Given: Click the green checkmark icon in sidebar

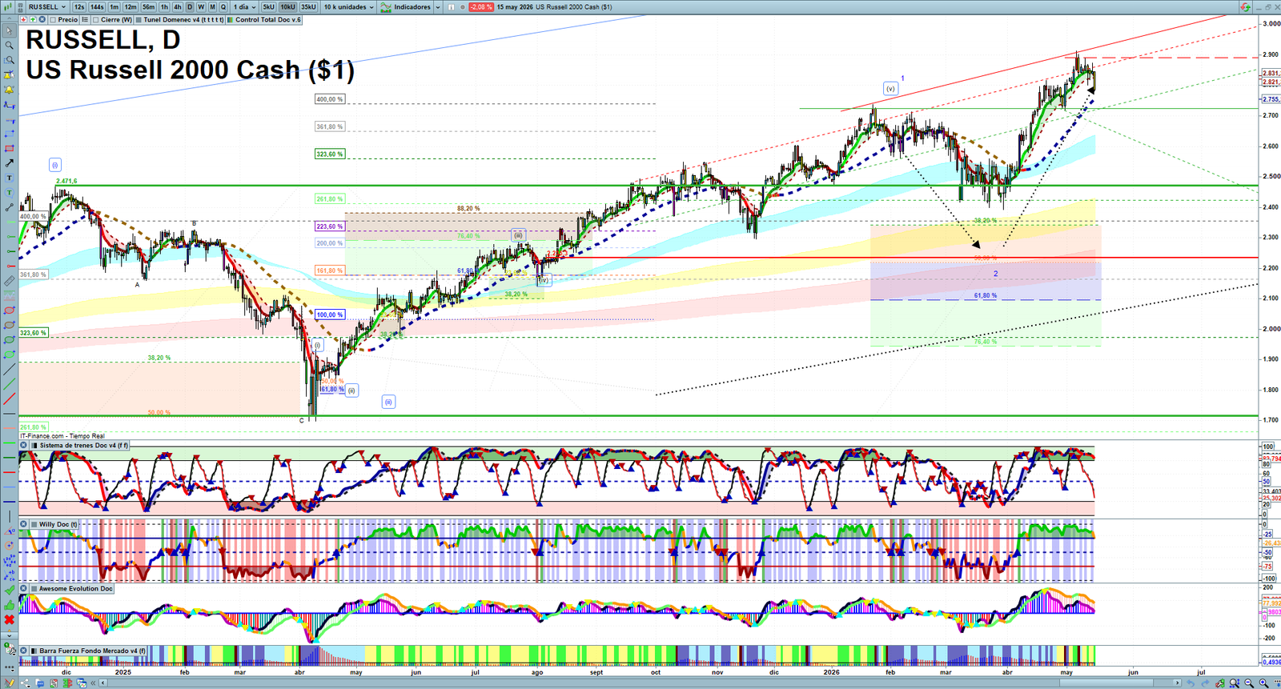Looking at the screenshot, I should coord(9,591).
